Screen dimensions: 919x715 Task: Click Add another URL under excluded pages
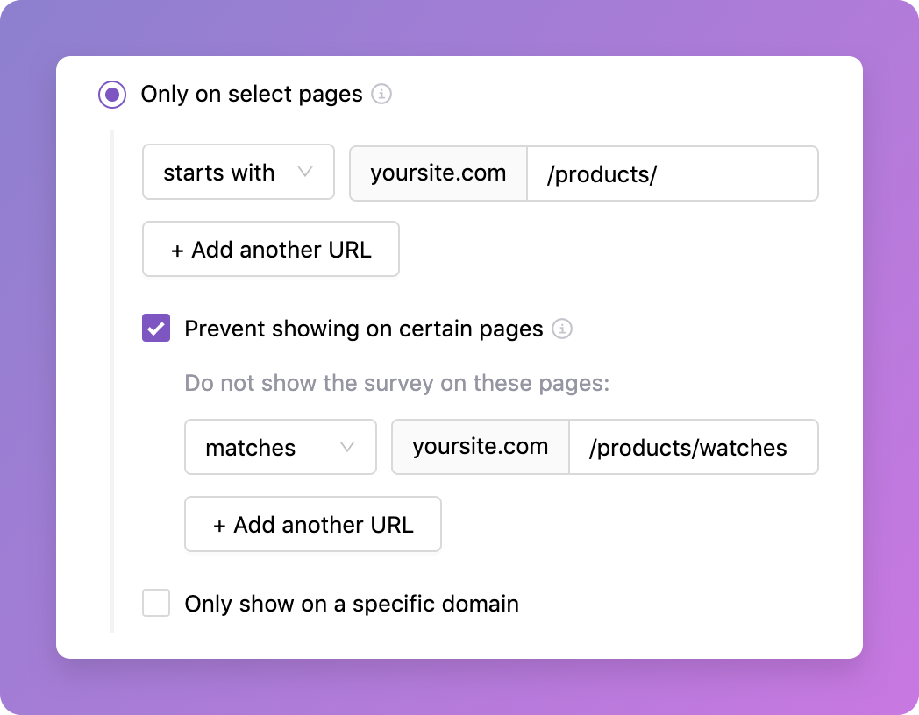[x=312, y=524]
